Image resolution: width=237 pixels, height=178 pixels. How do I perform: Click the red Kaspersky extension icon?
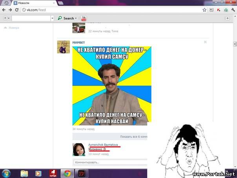click(219, 10)
